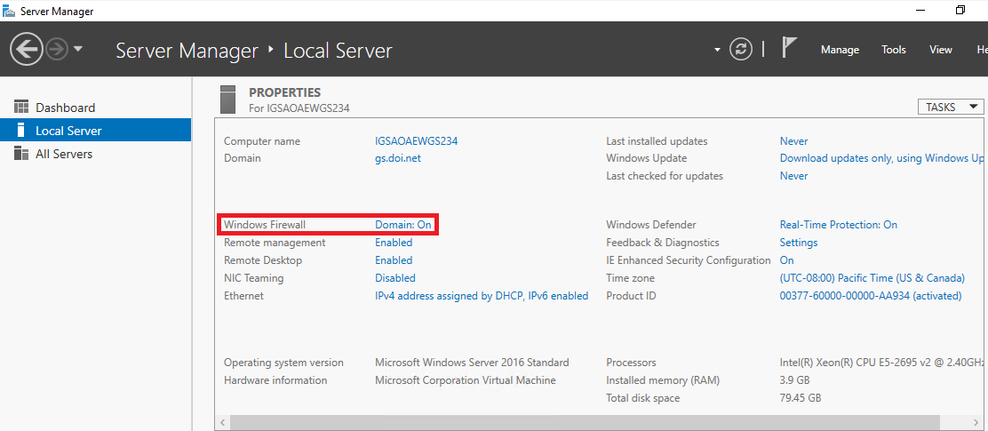The image size is (988, 431).
Task: Click Last installed updates Never link
Action: tap(794, 141)
